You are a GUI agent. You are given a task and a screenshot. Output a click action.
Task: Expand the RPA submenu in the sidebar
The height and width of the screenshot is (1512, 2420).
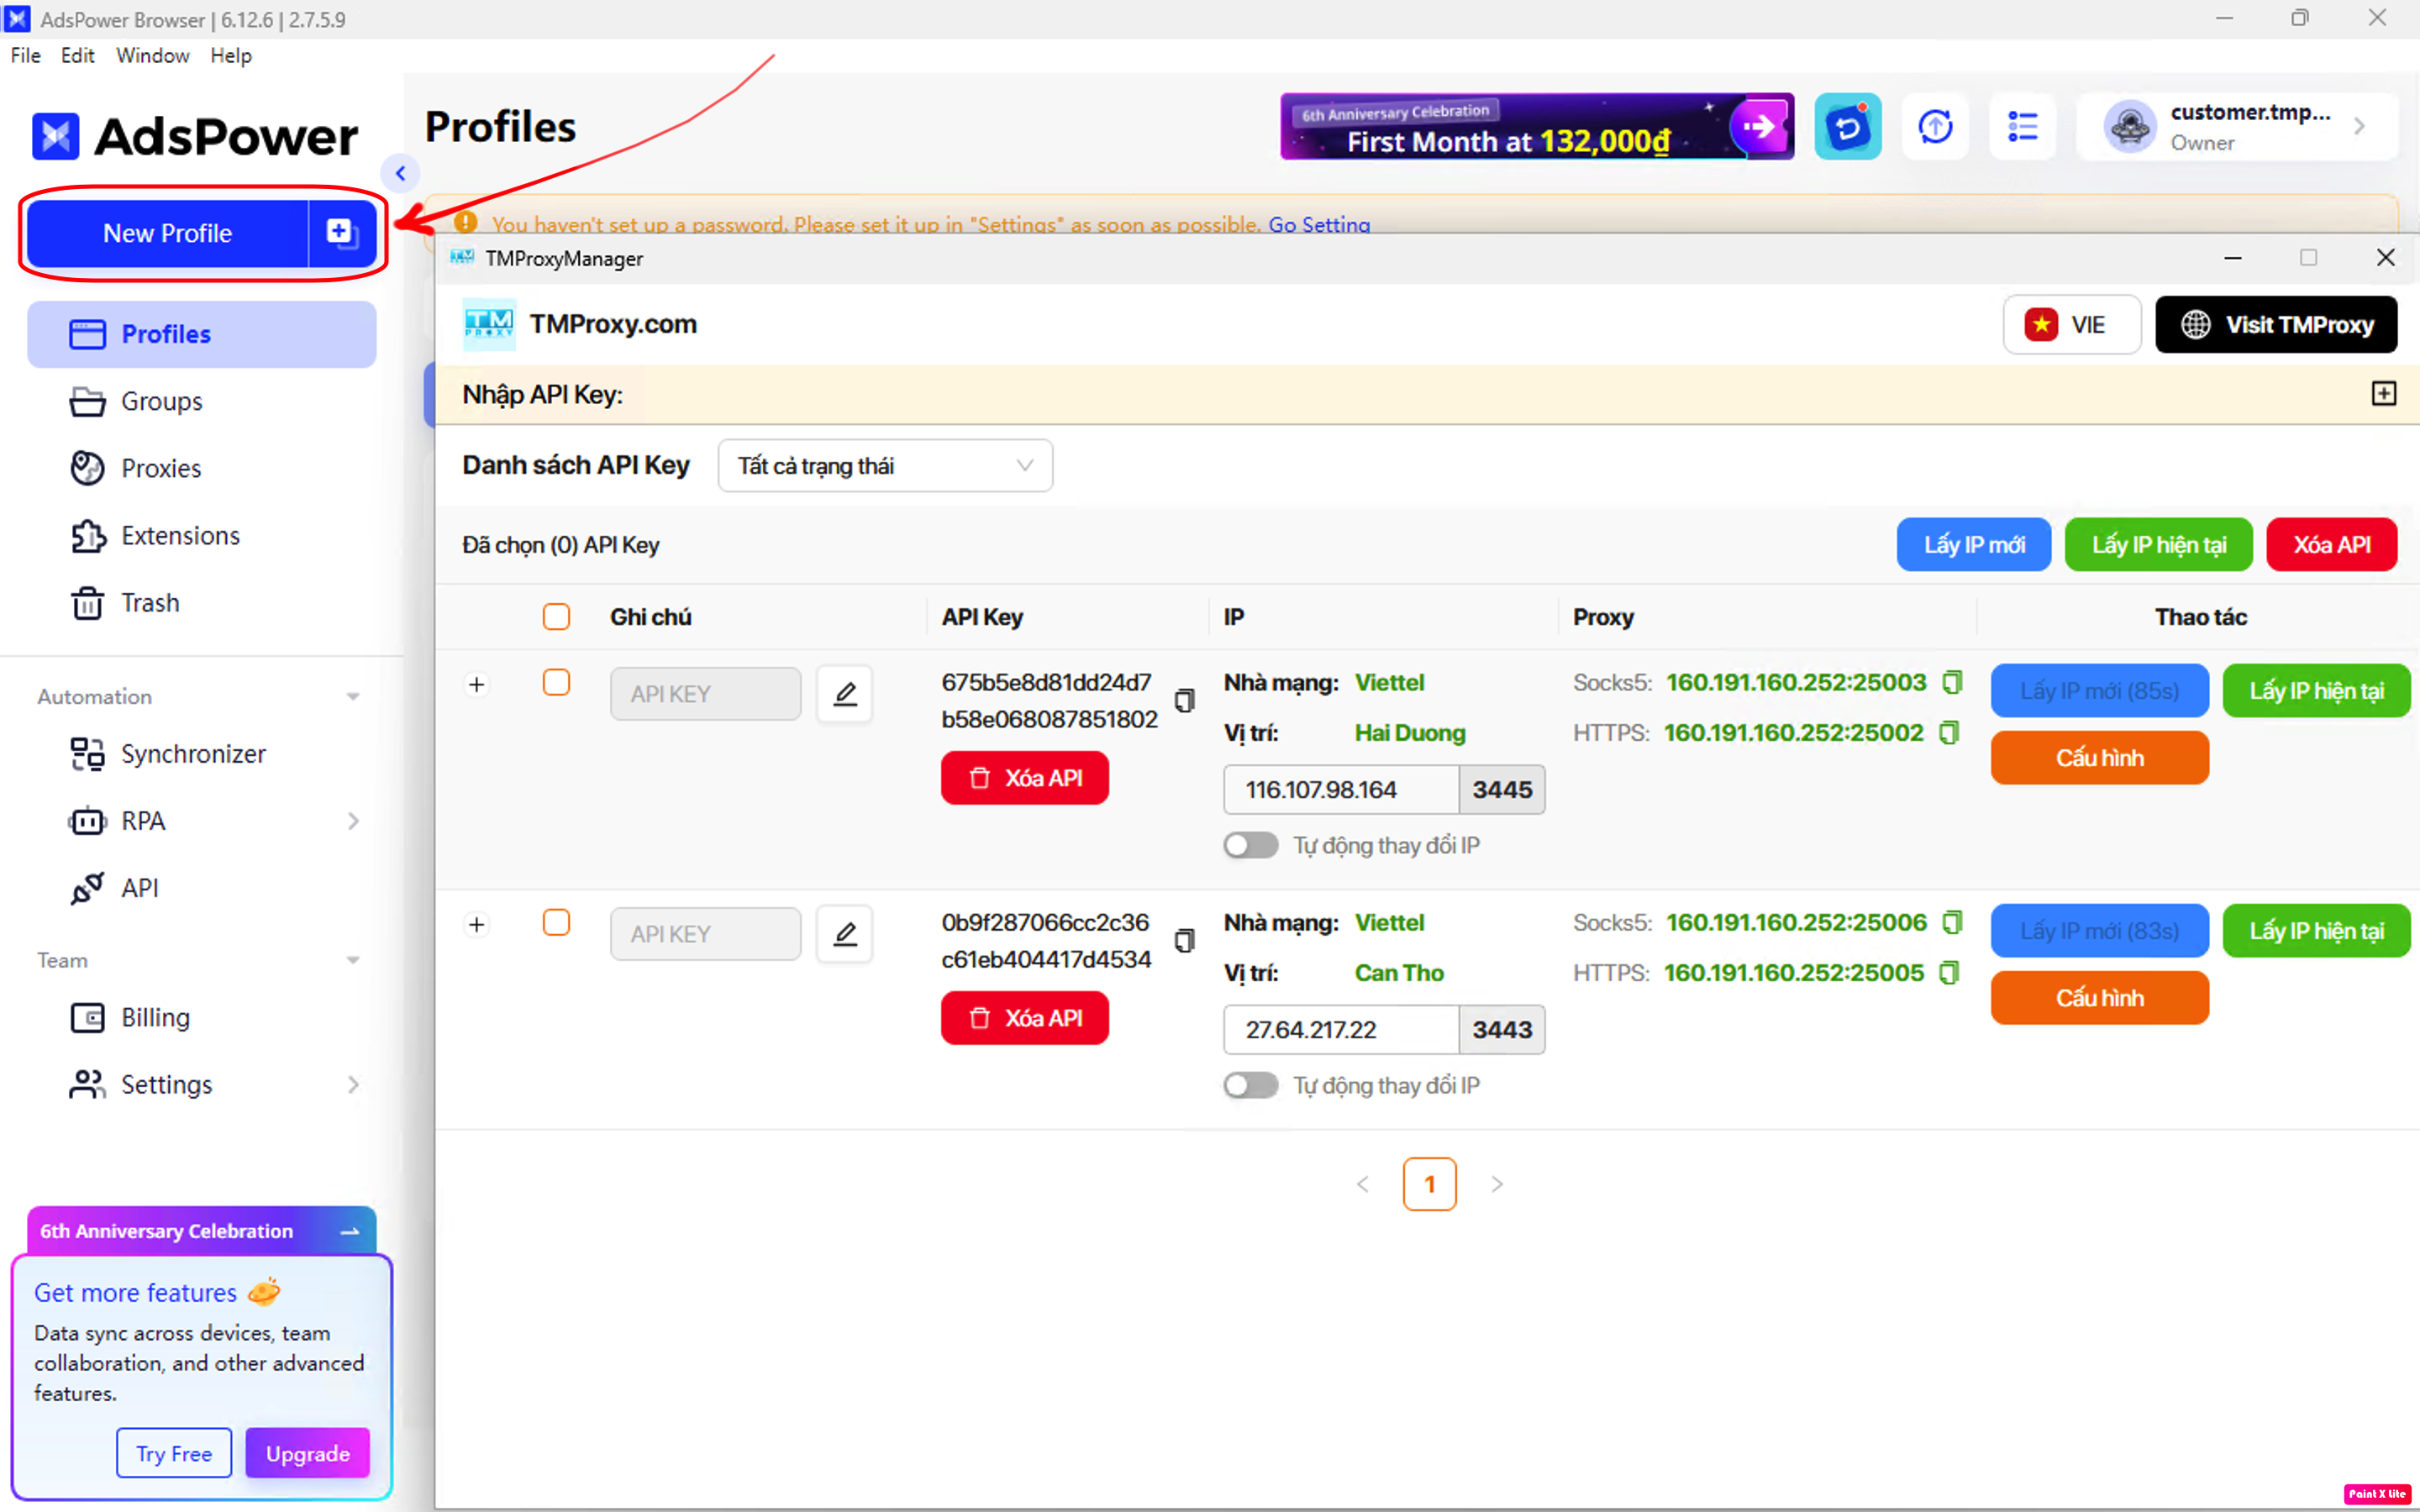coord(352,821)
